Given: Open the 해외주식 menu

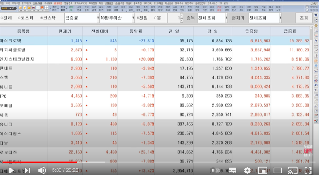Looking at the screenshot, I should click(189, 3).
